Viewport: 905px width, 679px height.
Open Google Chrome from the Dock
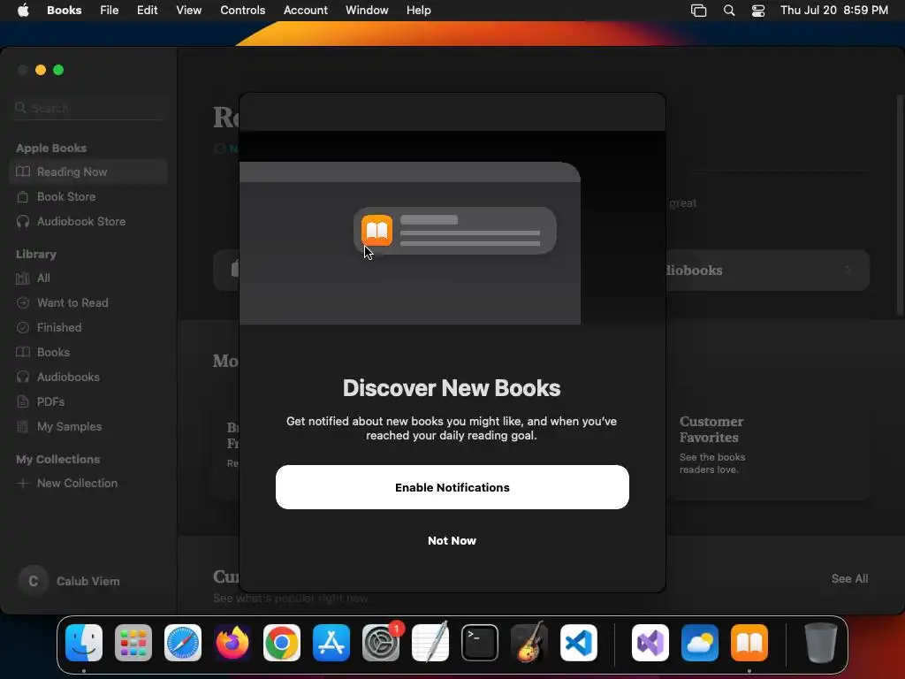pos(282,643)
